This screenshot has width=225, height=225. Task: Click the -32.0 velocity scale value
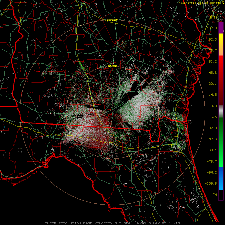pyautogui.click(x=212, y=128)
